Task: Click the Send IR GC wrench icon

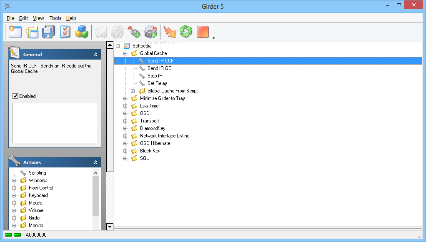Action: pyautogui.click(x=142, y=68)
